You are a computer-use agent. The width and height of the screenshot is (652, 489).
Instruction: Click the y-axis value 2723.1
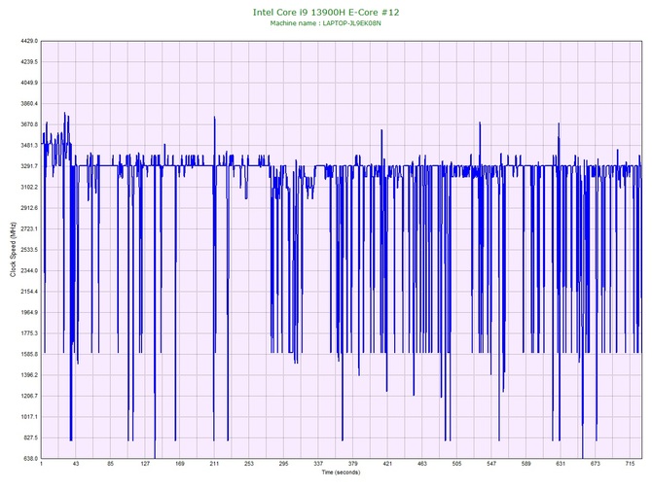29,228
